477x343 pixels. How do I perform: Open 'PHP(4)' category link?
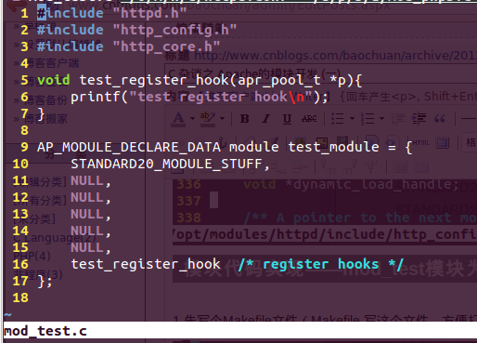tap(32, 257)
